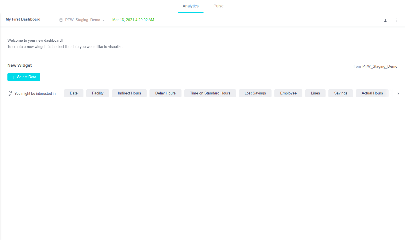The height and width of the screenshot is (248, 405).
Task: Choose the Lost Savings field chip
Action: coord(255,93)
